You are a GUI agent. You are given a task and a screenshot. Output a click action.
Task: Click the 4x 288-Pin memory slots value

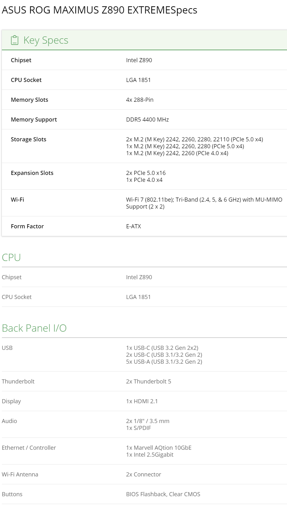click(140, 100)
